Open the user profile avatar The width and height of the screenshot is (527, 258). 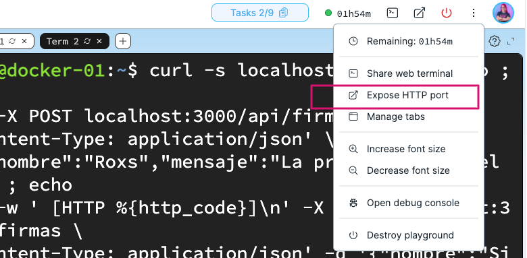click(x=503, y=13)
